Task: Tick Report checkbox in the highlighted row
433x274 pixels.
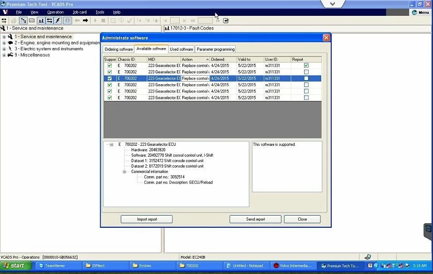Action: click(x=306, y=78)
